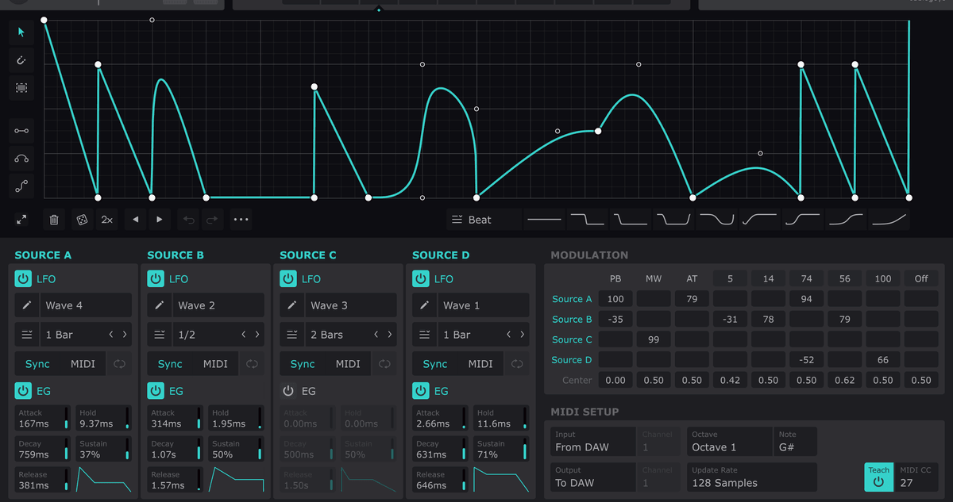Select the arrow pointer tool

(x=21, y=33)
